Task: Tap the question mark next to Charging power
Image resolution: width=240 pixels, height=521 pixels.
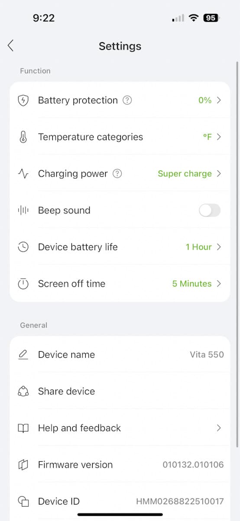Action: point(117,174)
